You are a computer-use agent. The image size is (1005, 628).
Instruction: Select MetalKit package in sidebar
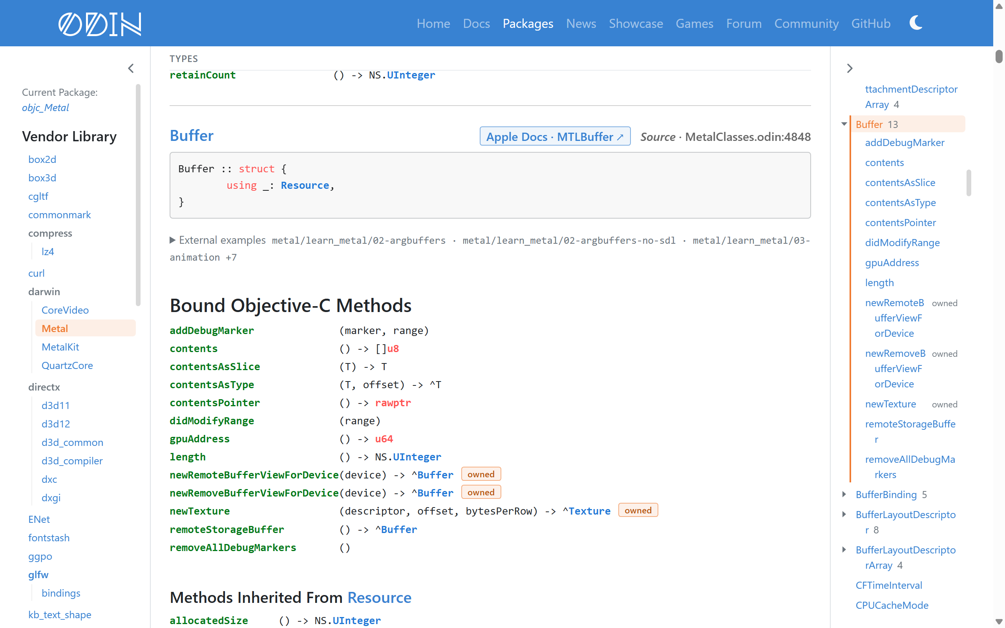pyautogui.click(x=60, y=347)
